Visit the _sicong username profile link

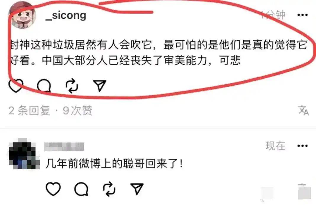(x=66, y=15)
